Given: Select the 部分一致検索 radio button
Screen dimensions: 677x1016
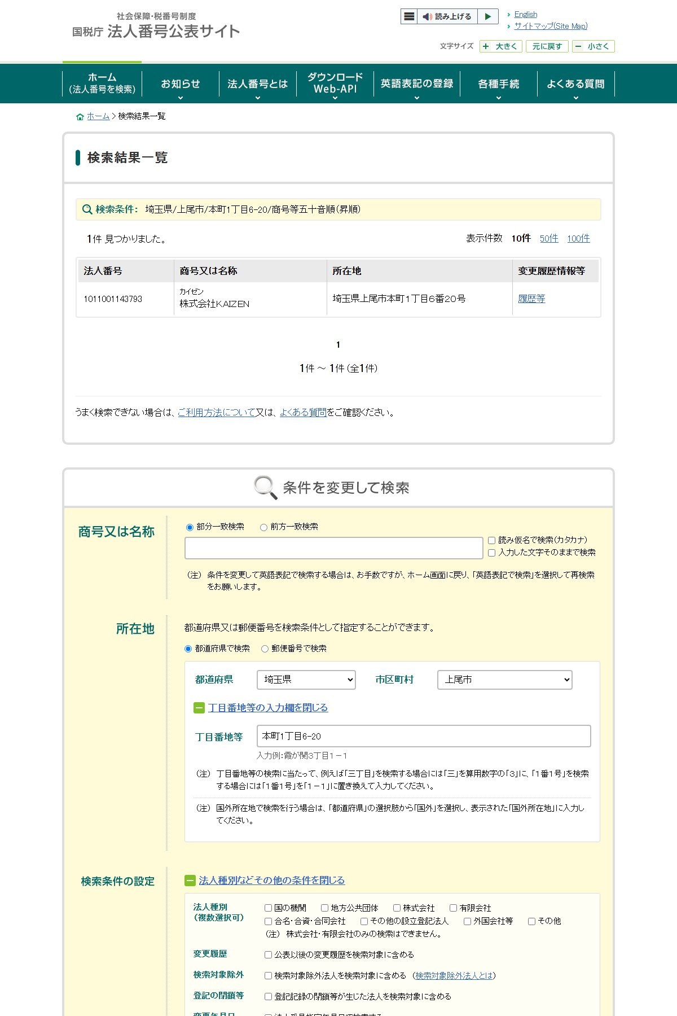Looking at the screenshot, I should coord(190,527).
